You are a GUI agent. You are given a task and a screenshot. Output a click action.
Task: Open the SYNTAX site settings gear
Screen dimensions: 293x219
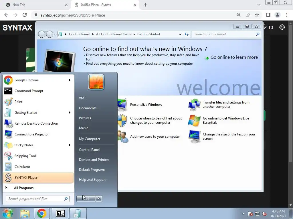(282, 27)
